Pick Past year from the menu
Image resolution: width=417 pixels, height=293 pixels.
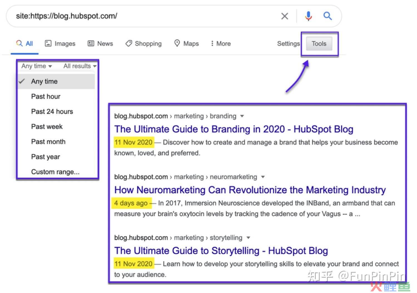(x=45, y=157)
